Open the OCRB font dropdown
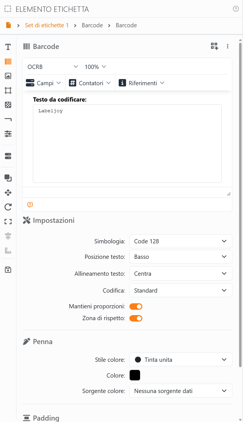This screenshot has height=422, width=243. tap(53, 67)
